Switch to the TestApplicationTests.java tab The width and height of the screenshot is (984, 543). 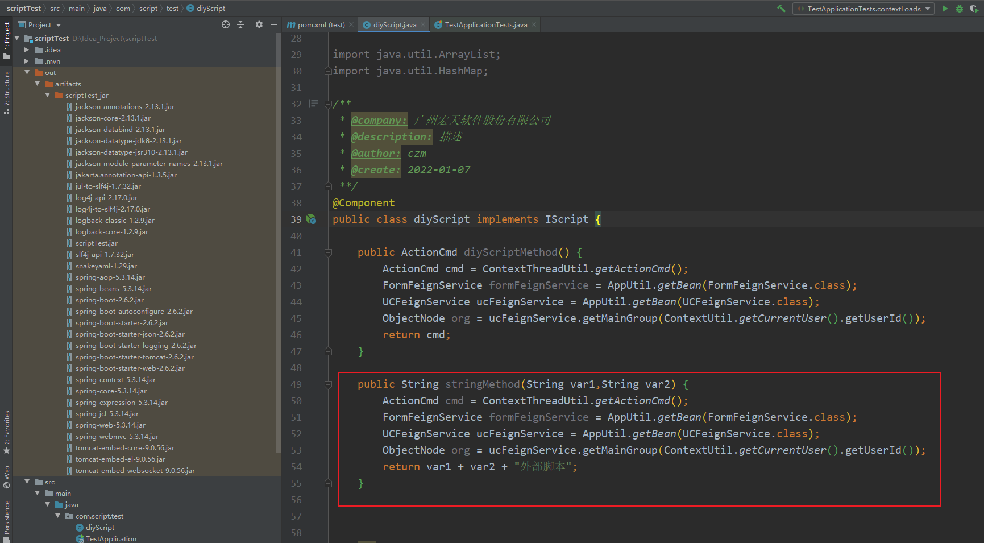tap(485, 25)
